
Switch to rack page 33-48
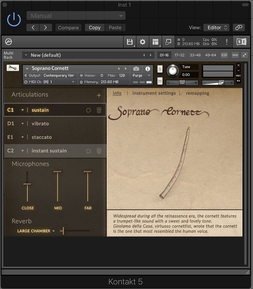(x=195, y=55)
